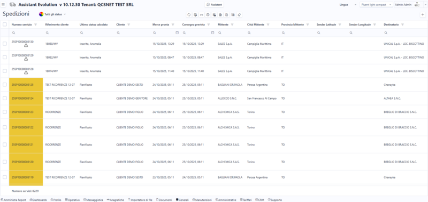
Task: Click the eraser clear-filters toolbar icon
Action: pyautogui.click(x=239, y=15)
